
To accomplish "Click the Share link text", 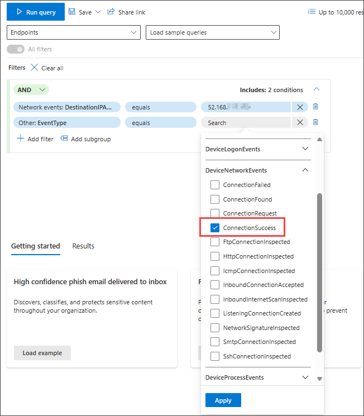I will click(x=132, y=12).
